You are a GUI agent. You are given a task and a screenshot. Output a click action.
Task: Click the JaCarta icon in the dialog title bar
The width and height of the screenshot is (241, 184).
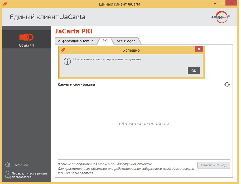pos(63,50)
